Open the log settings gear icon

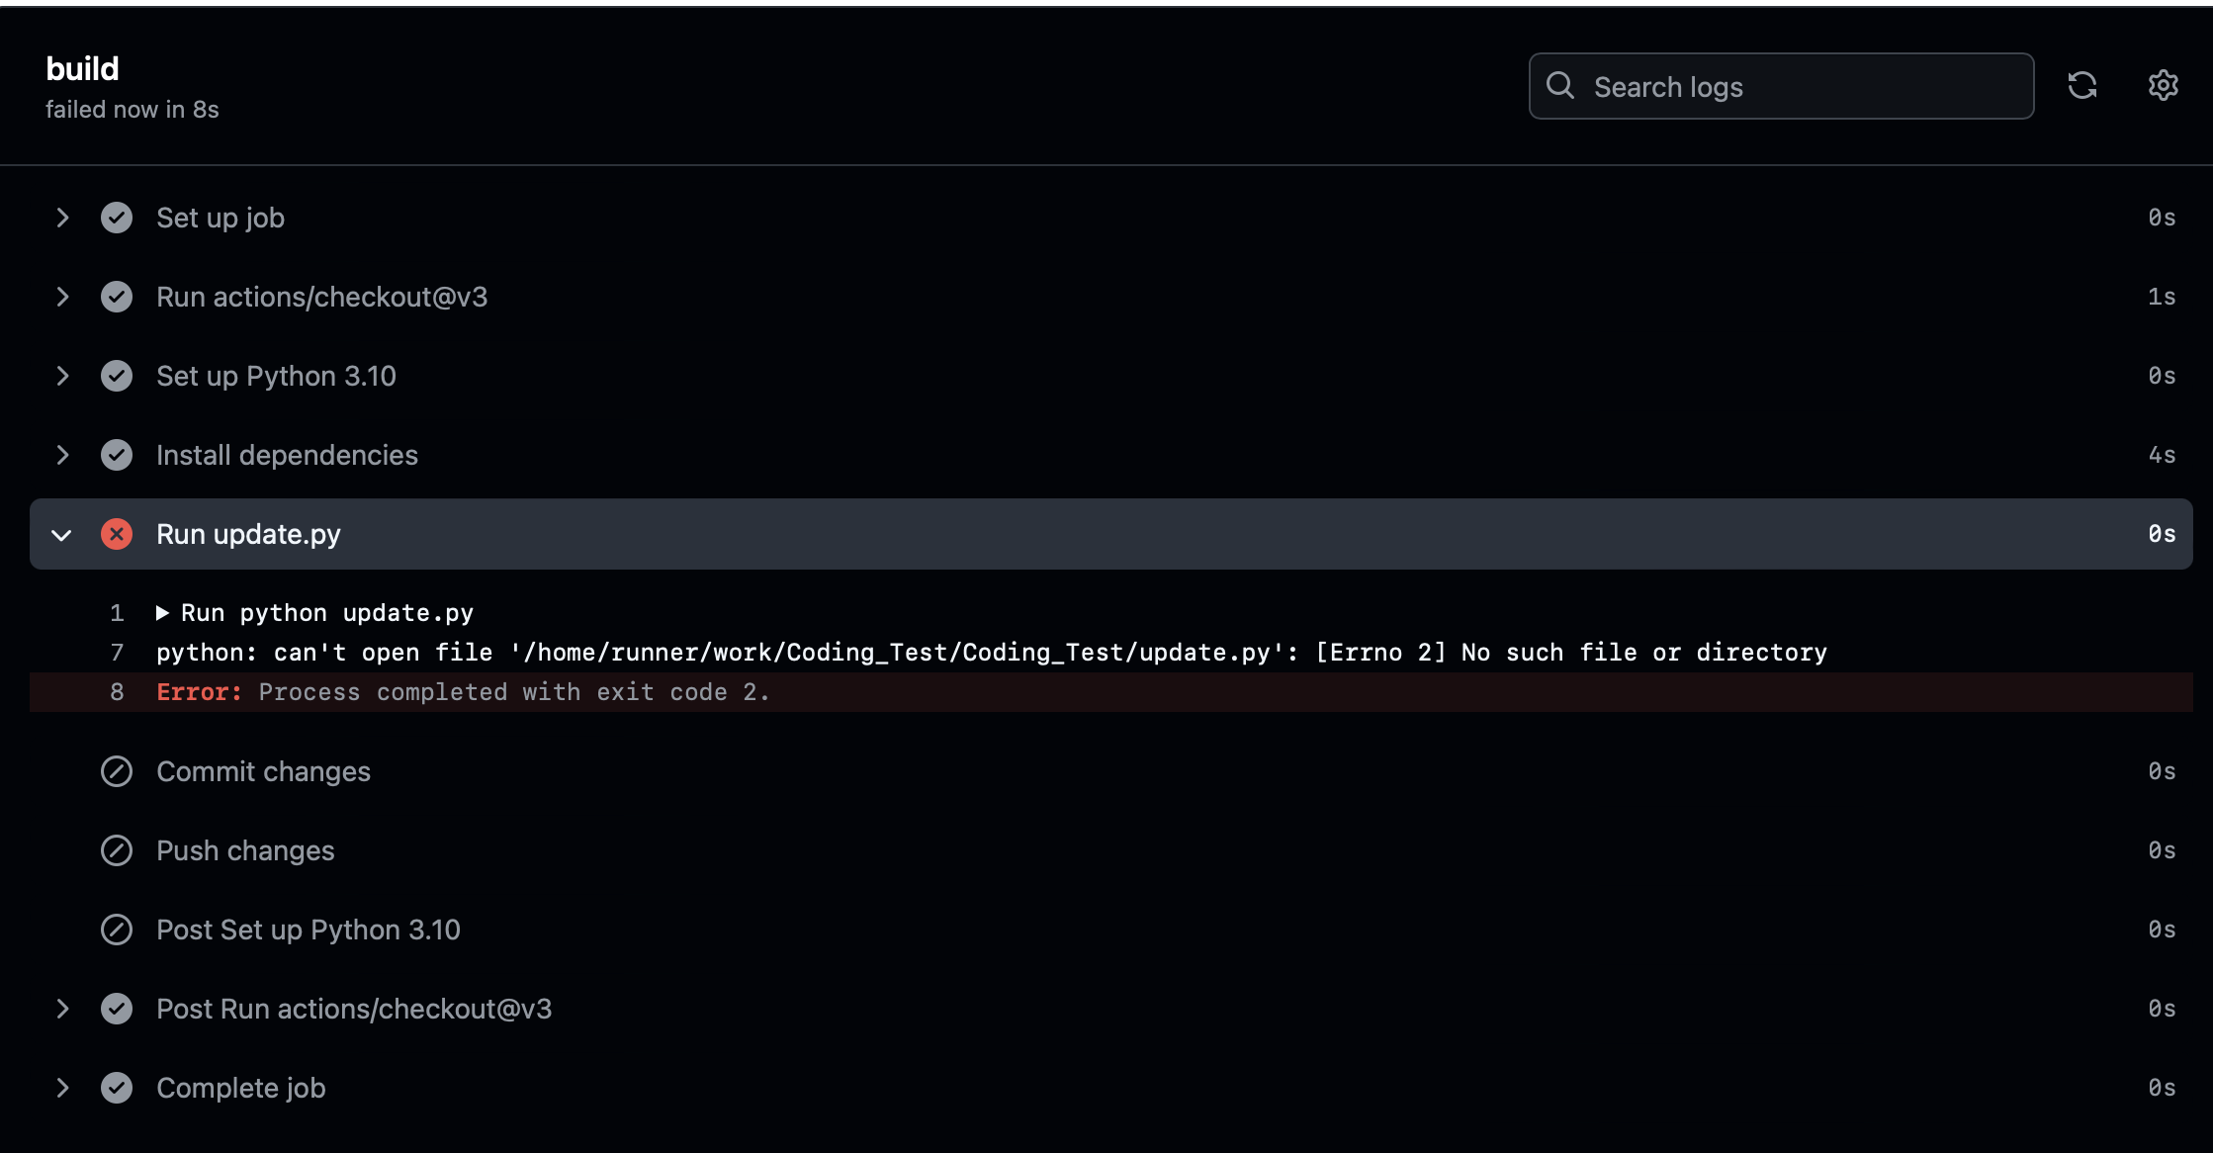pos(2163,86)
